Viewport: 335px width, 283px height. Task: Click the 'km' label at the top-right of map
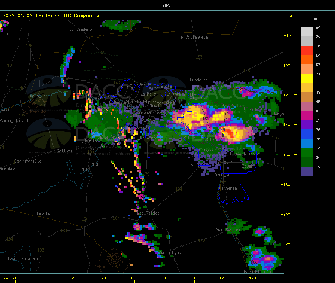click(x=291, y=16)
